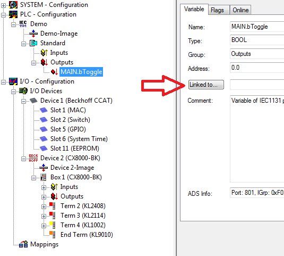284x256 pixels.
Task: Select the Mappings icon
Action: pyautogui.click(x=23, y=244)
